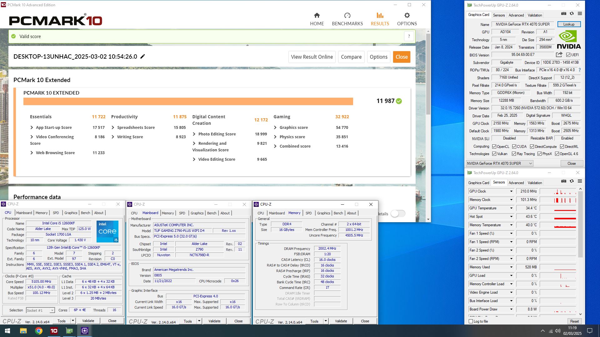The width and height of the screenshot is (600, 337).
Task: Take screenshot in lower GPU-Z sensors window
Action: pyautogui.click(x=563, y=181)
